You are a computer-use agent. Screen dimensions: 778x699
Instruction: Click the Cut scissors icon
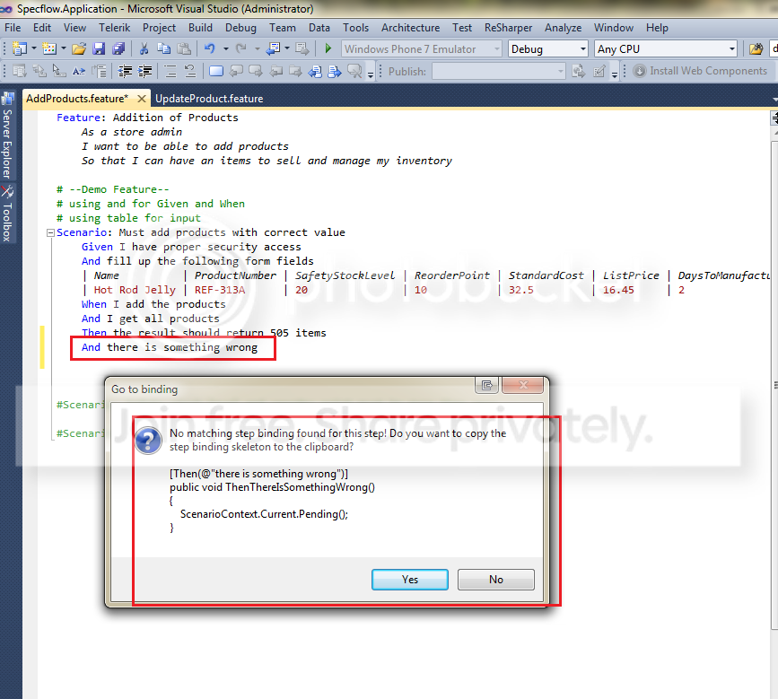(144, 48)
